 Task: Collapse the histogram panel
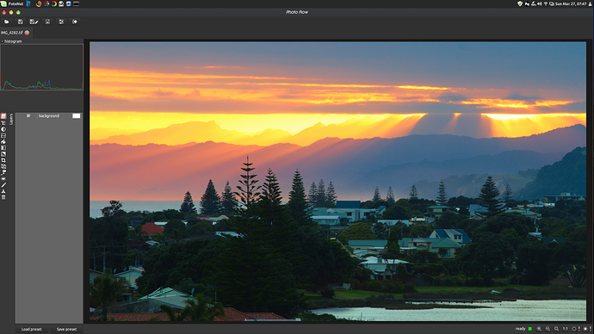coord(3,41)
